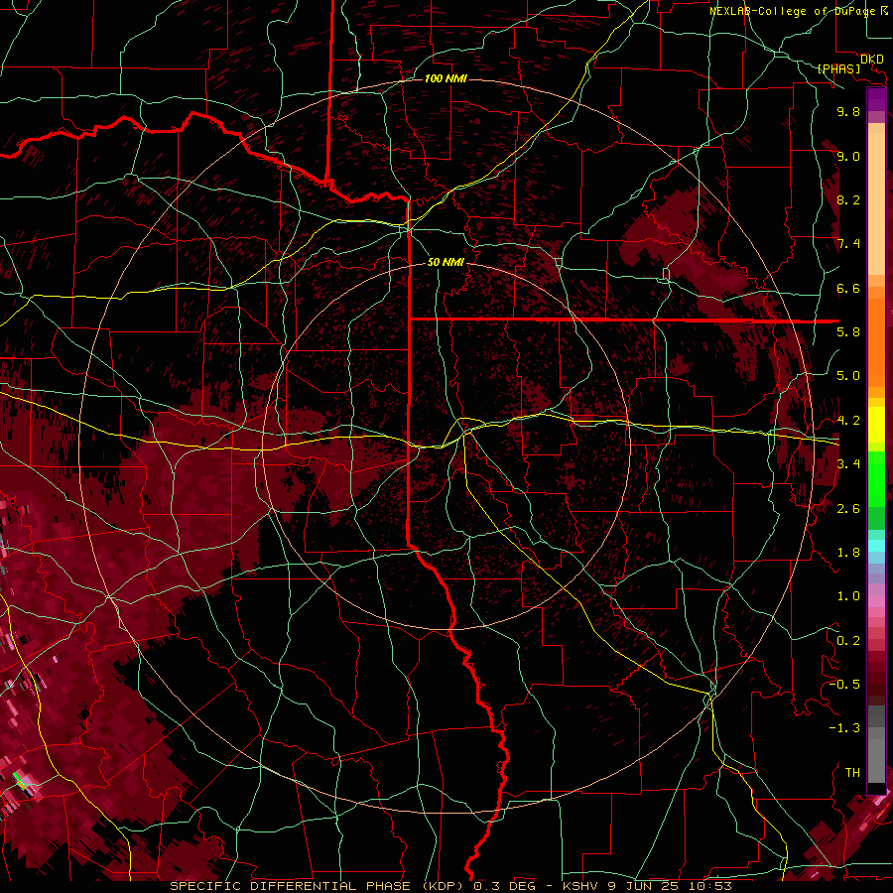Viewport: 893px width, 893px height.
Task: Click the -1.3 scale value
Action: coord(844,728)
